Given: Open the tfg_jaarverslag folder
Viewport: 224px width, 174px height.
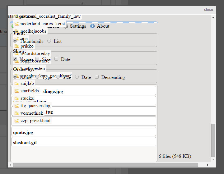Looking at the screenshot, I should coord(32,106).
